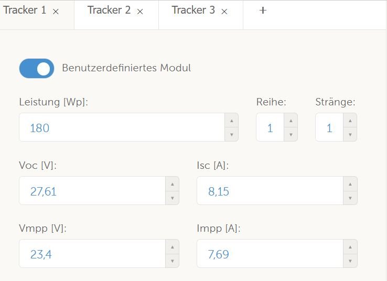Image resolution: width=387 pixels, height=281 pixels.
Task: Select the Impp [A] field showing 7,69
Action: click(270, 254)
